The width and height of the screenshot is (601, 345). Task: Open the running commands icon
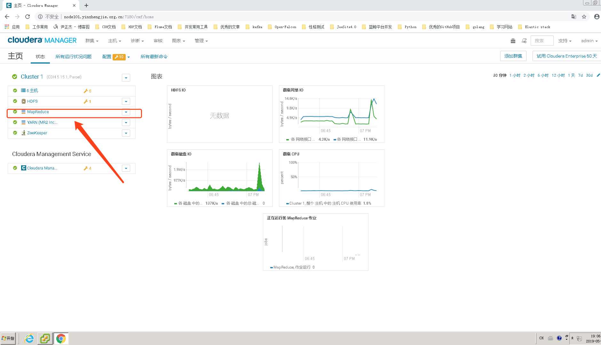tap(524, 41)
